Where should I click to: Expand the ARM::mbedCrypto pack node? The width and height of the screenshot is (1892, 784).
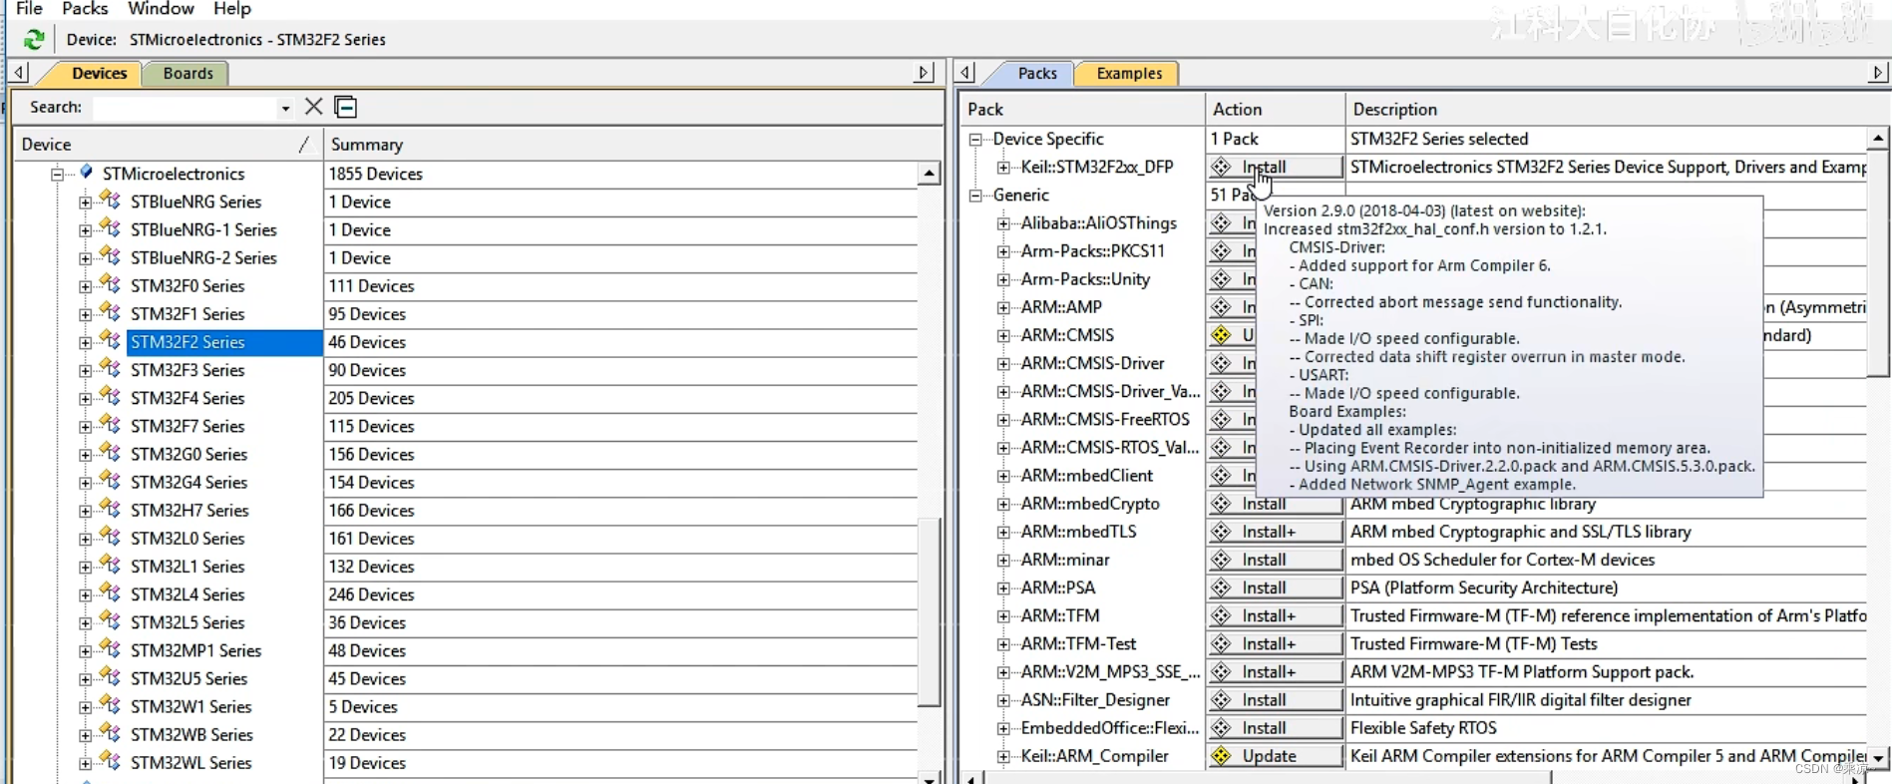click(x=1003, y=504)
